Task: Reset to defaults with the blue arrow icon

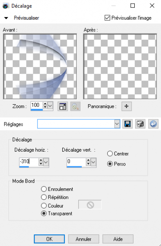Action: 153,124
